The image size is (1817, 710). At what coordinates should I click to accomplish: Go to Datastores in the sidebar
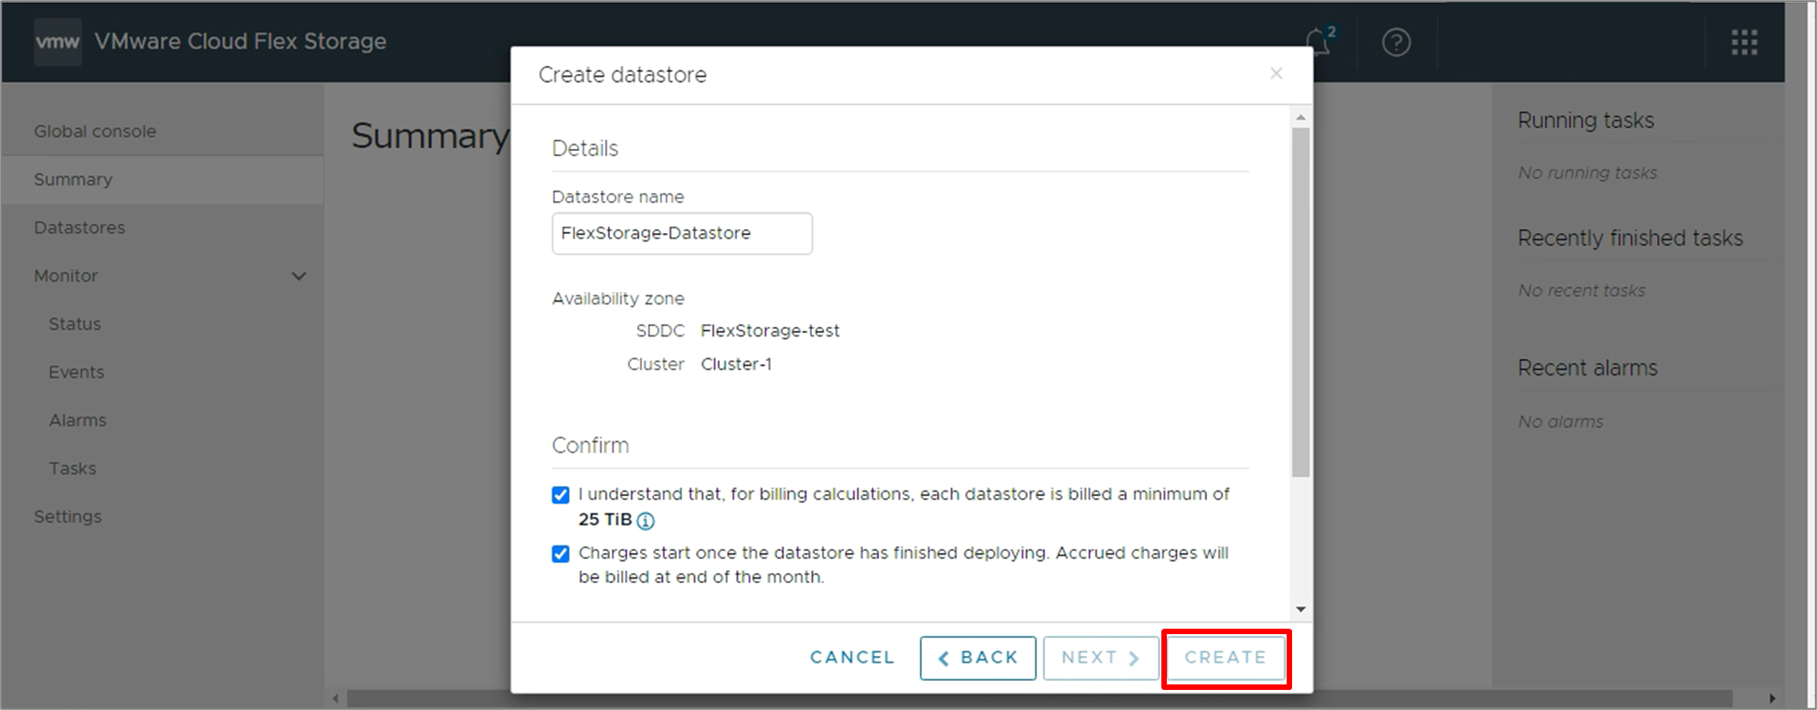[x=80, y=228]
